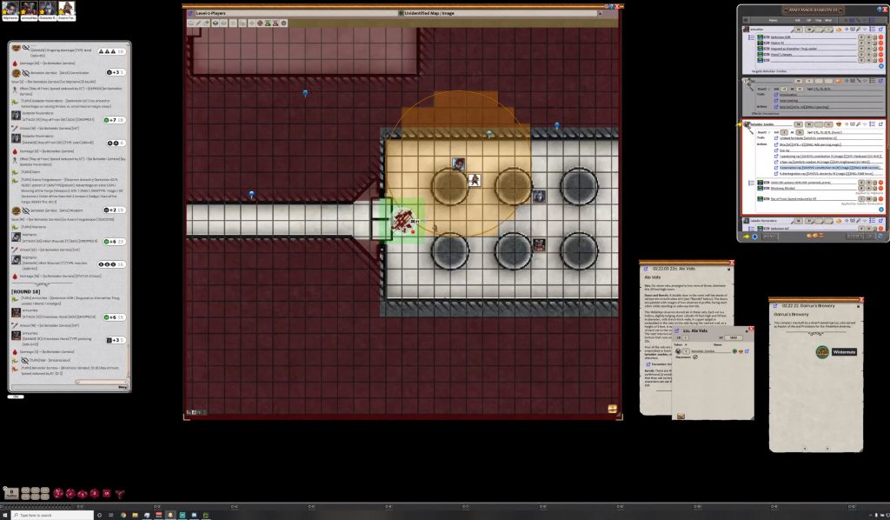
Task: Remove the 'Blindsay; Blinded' effect with red button
Action: pos(880,189)
